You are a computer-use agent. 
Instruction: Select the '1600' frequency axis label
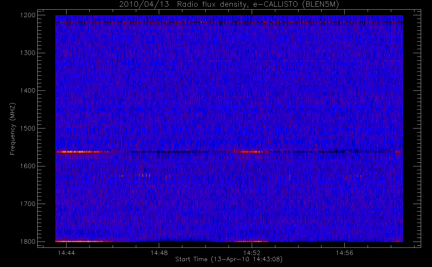click(28, 166)
